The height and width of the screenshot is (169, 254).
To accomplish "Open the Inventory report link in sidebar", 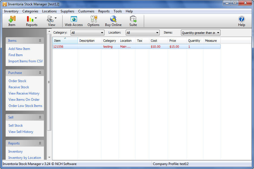I will (x=16, y=152).
